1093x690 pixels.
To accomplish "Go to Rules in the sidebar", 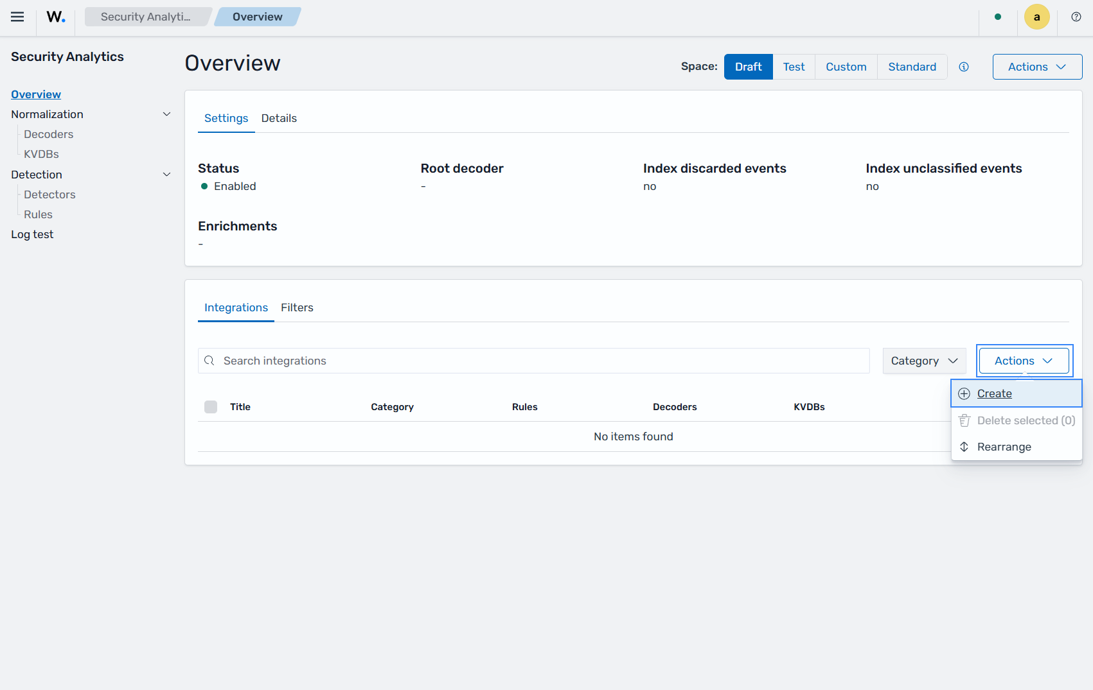I will coord(38,214).
